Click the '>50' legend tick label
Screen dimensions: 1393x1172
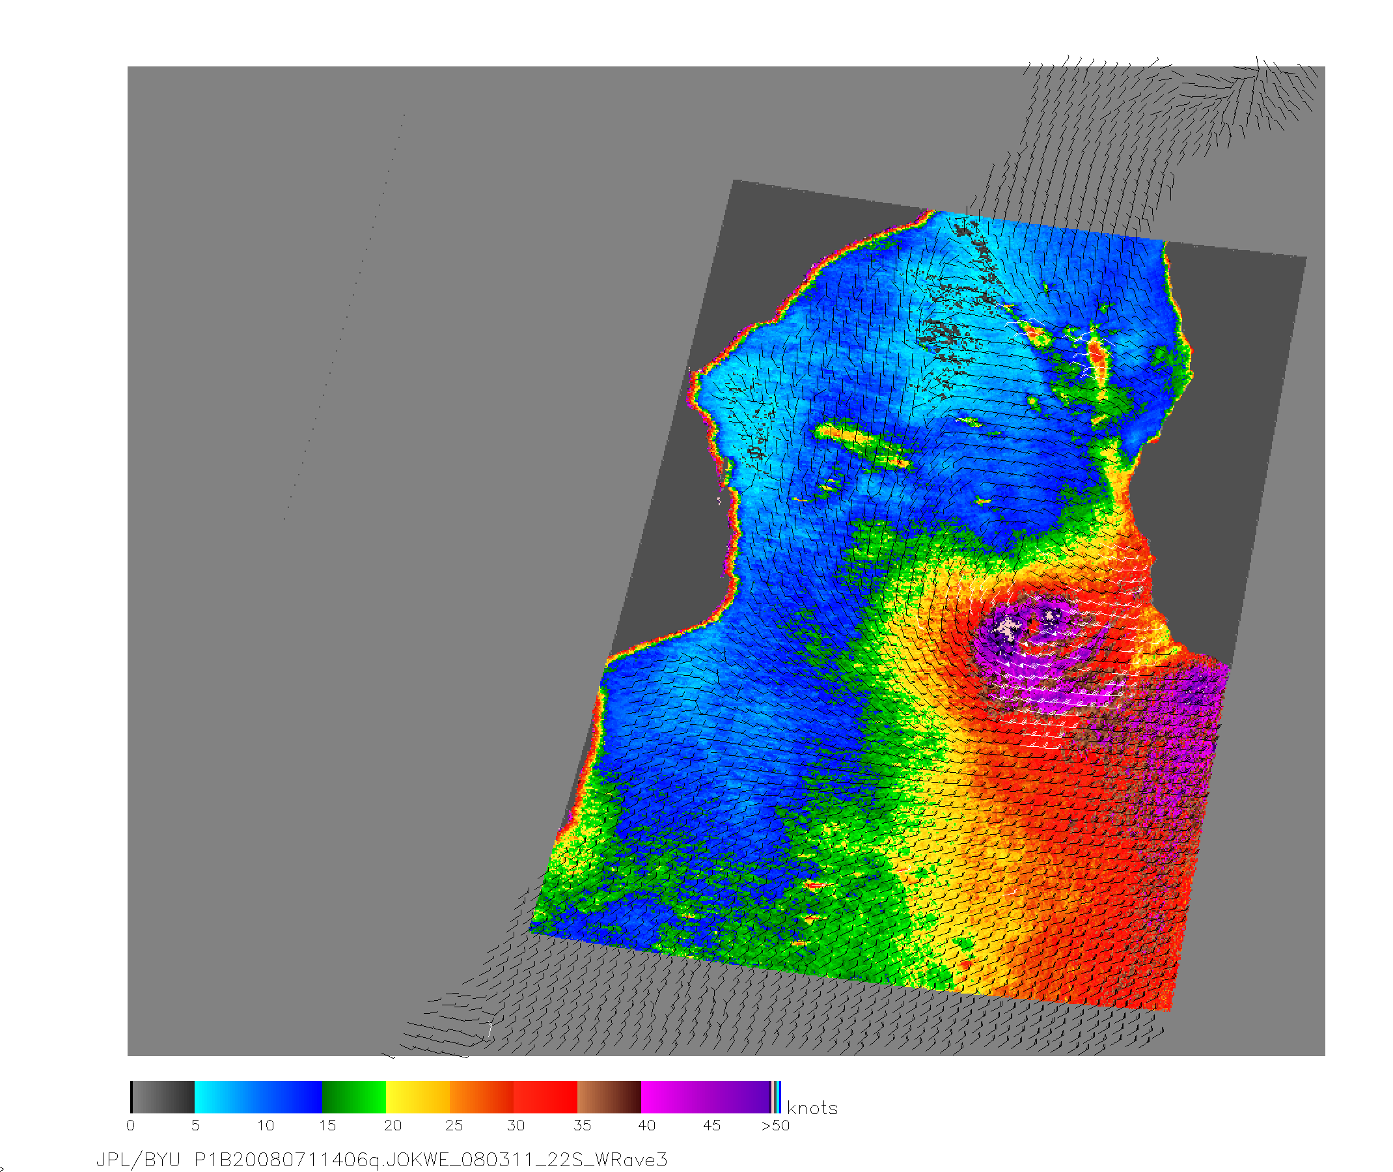(x=775, y=1126)
